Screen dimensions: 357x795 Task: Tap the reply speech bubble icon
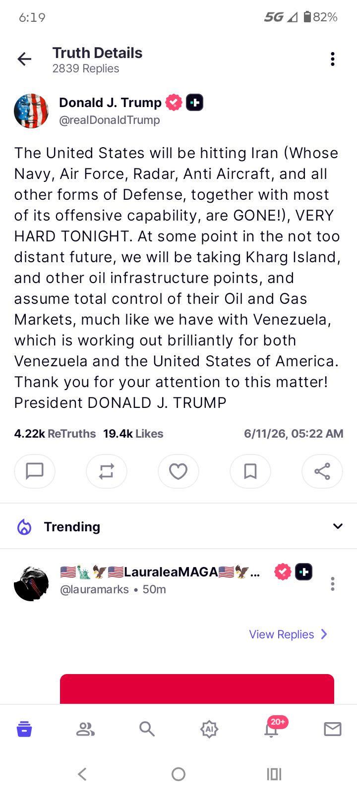[x=35, y=471]
